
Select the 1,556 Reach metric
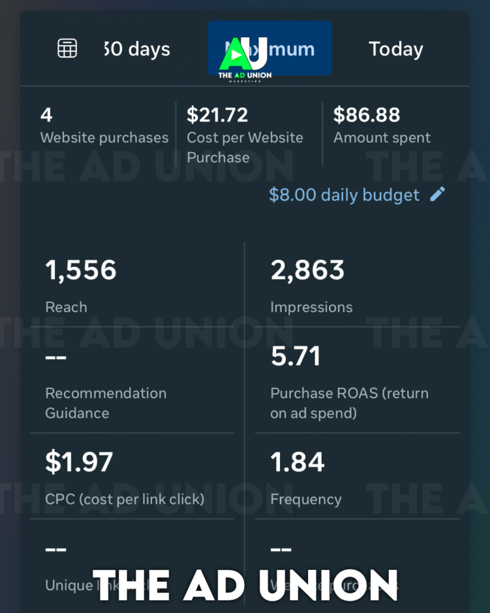point(81,271)
